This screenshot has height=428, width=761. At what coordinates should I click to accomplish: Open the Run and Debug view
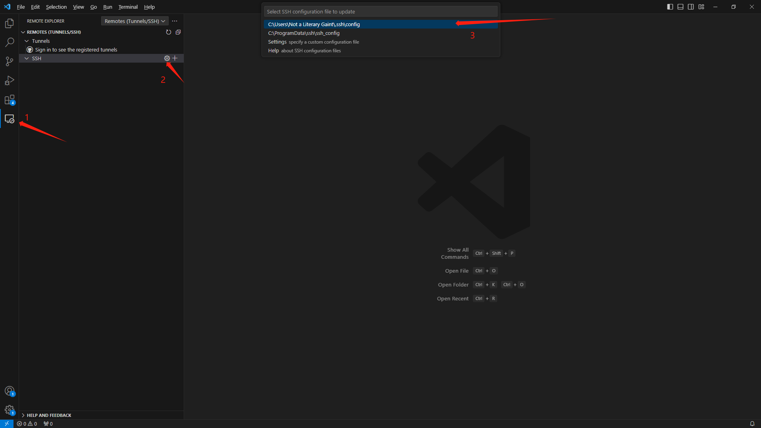(10, 80)
